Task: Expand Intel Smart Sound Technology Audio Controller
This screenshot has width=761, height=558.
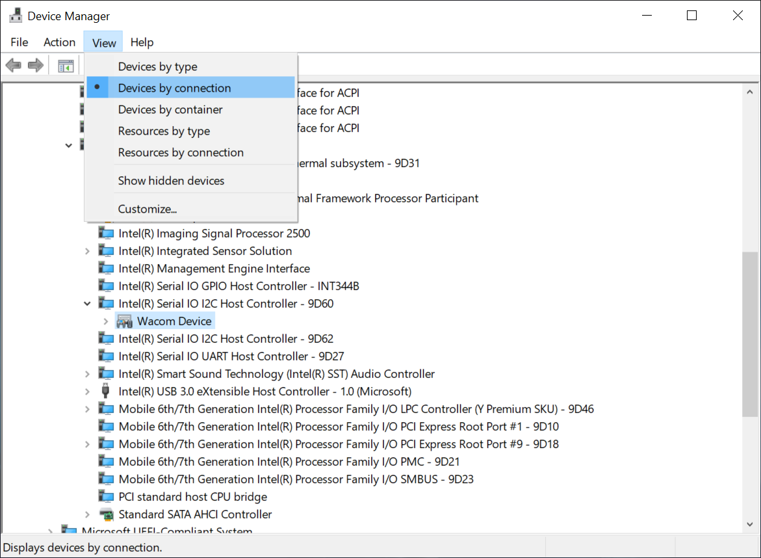Action: click(87, 374)
